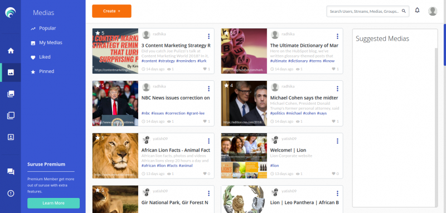Viewport: 446px width, 213px height.
Task: Like the 3 Content Marketing Strategy post
Action: tap(205, 69)
